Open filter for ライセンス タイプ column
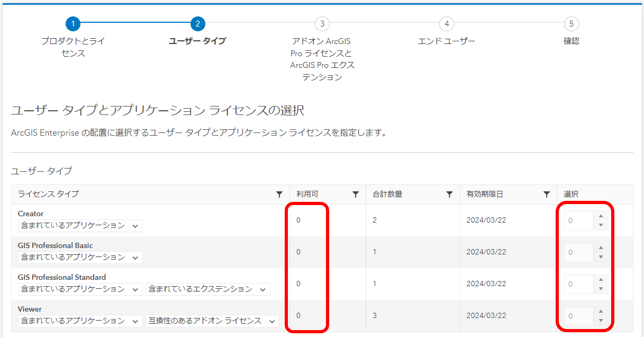Viewport: 644px width, 337px height. coord(279,194)
